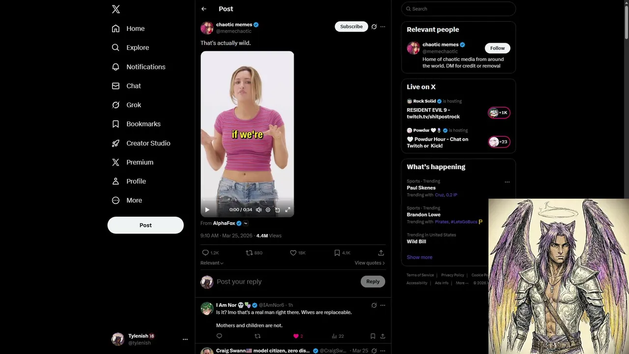The height and width of the screenshot is (354, 629).
Task: Click the X logo icon
Action: pos(116,9)
